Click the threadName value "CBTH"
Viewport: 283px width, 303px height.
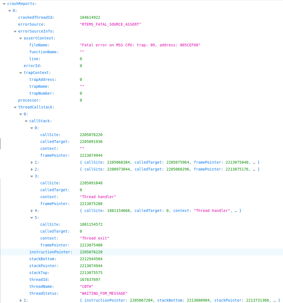(87, 286)
